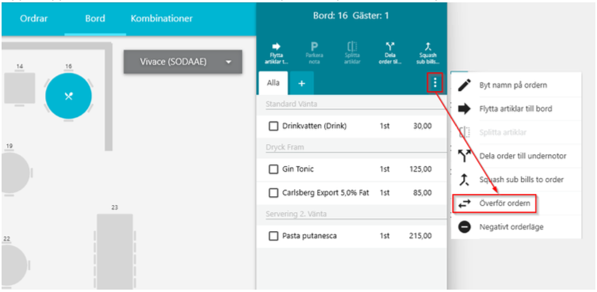Choose Dela order till undernotor menu entry
The width and height of the screenshot is (597, 292).
(x=516, y=156)
